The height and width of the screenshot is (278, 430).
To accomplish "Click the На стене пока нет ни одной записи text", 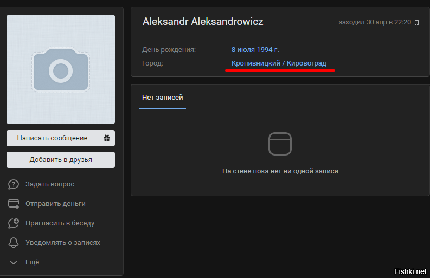I will coord(280,171).
